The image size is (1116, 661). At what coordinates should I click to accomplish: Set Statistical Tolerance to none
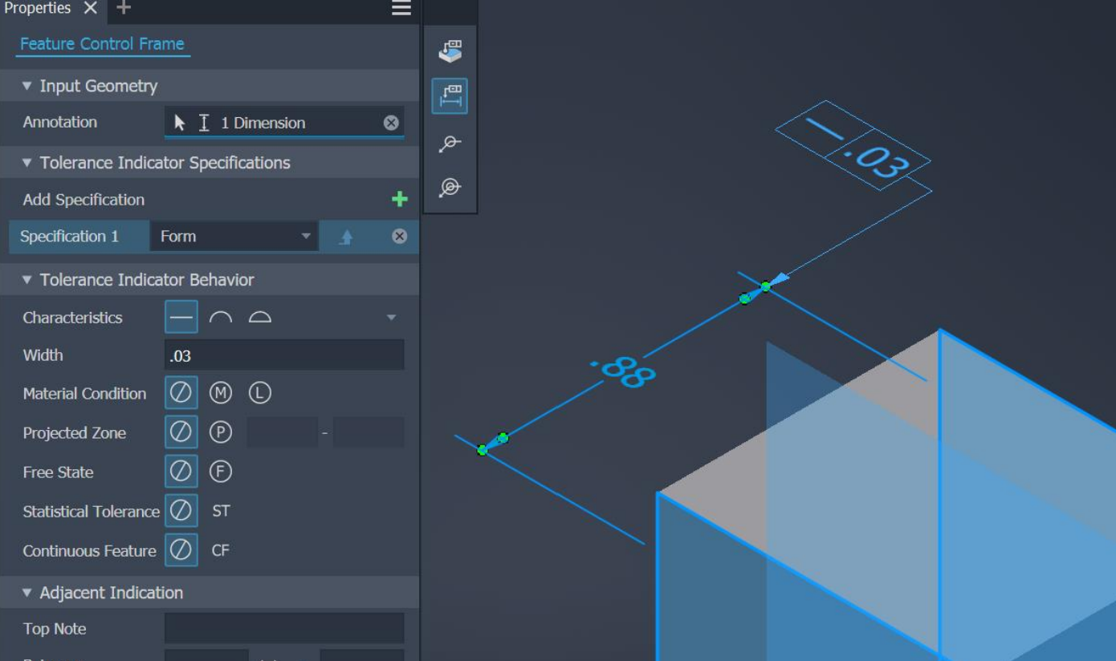coord(181,511)
